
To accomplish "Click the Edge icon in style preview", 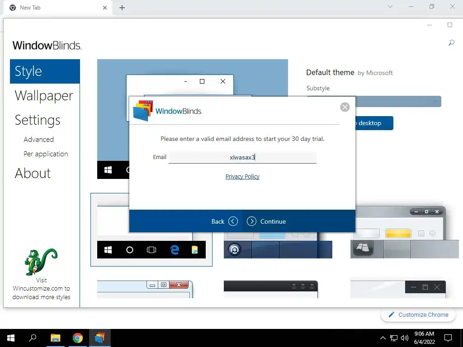I will pos(175,250).
